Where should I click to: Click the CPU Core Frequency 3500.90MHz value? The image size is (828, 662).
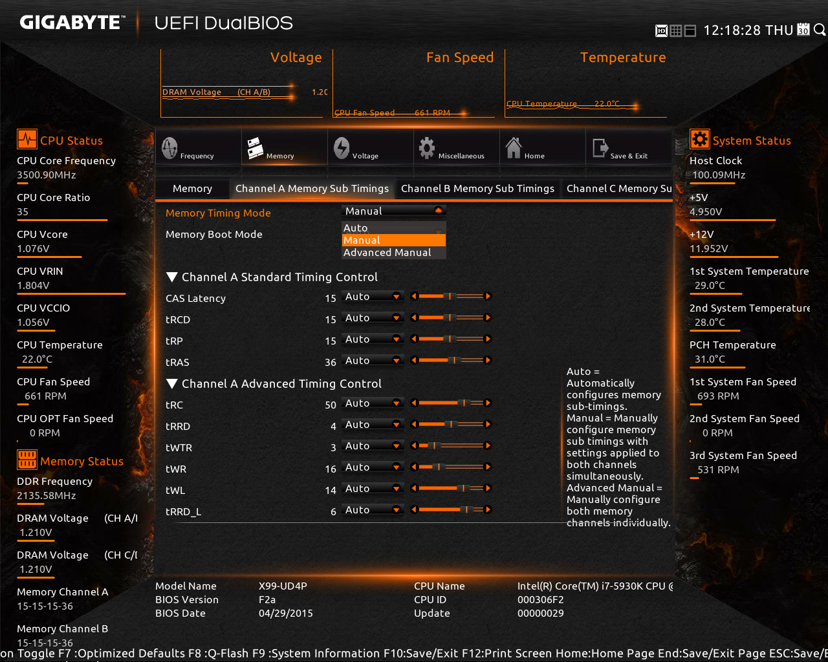47,175
